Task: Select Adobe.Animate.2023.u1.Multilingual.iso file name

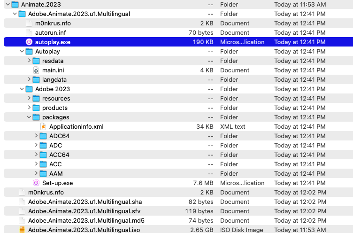Action: click(84, 230)
